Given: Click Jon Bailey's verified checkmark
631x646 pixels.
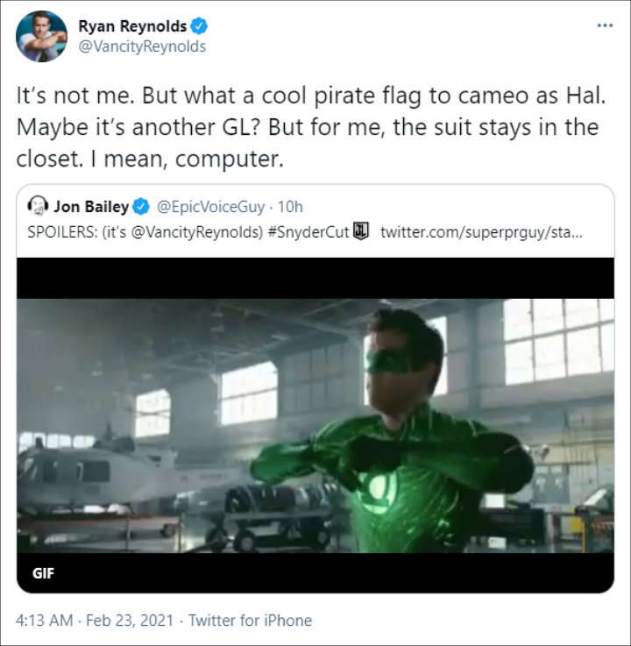Looking at the screenshot, I should pos(141,207).
